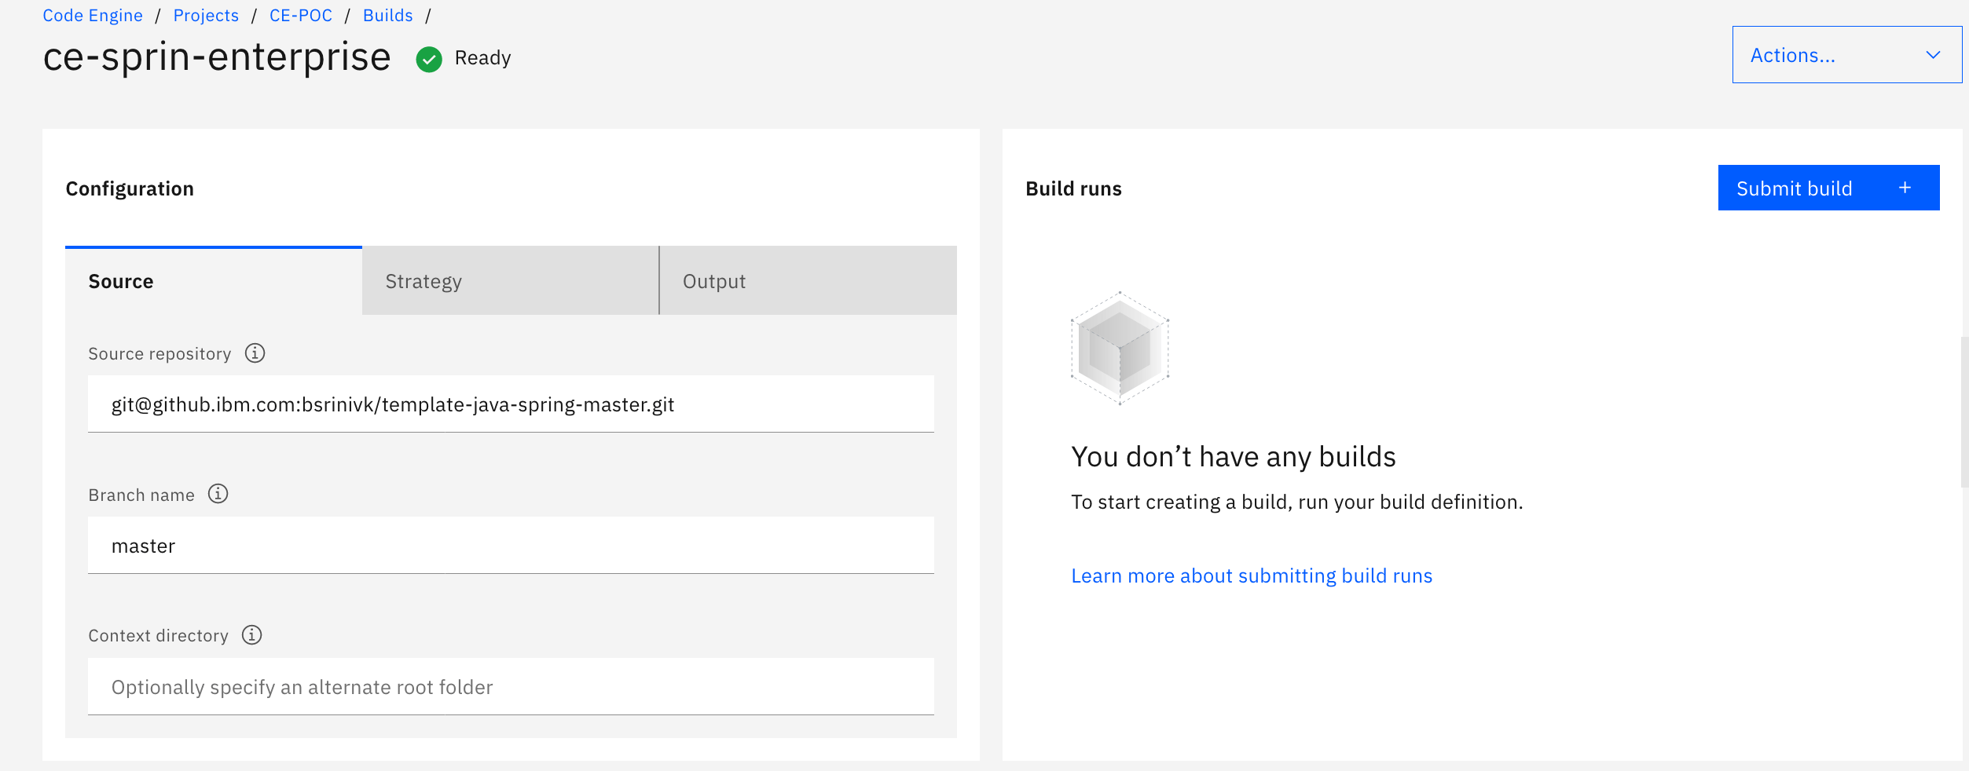Viewport: 1969px width, 771px height.
Task: Go to the CE-POC project breadcrumb
Action: click(299, 15)
